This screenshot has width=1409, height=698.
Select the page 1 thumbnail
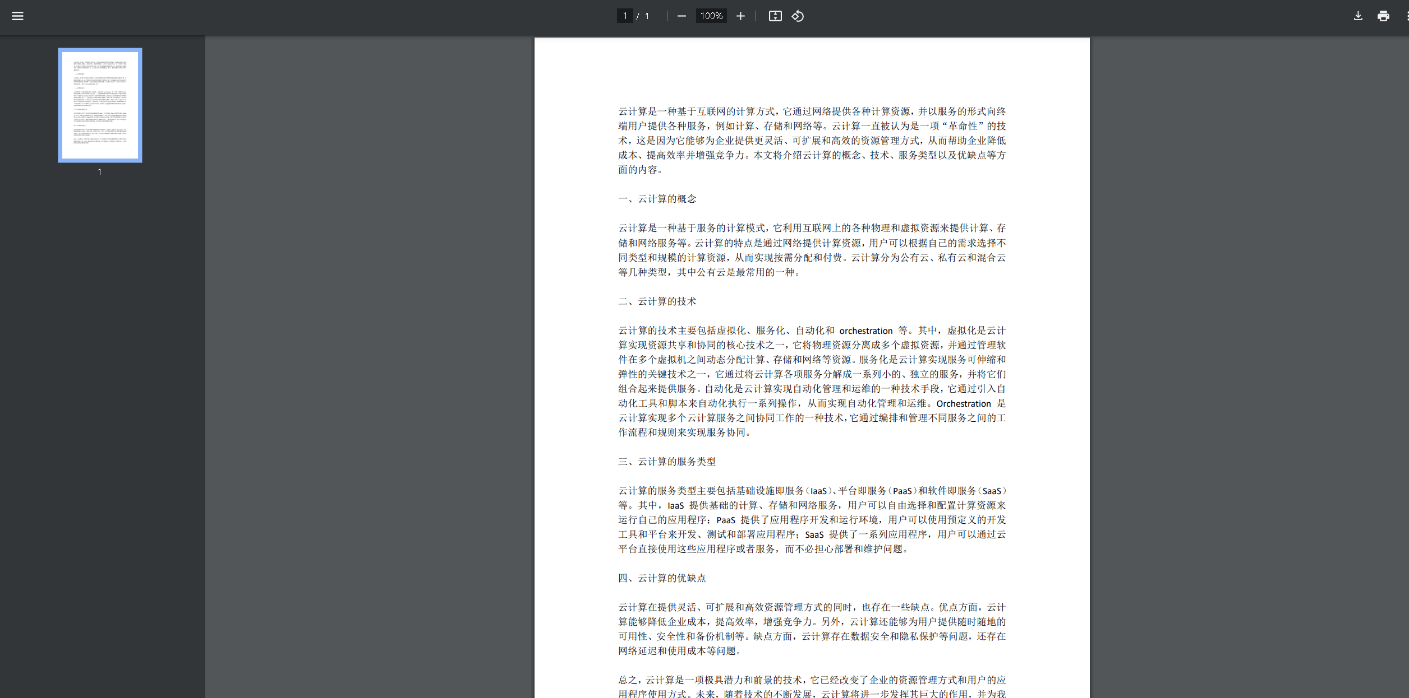[100, 105]
